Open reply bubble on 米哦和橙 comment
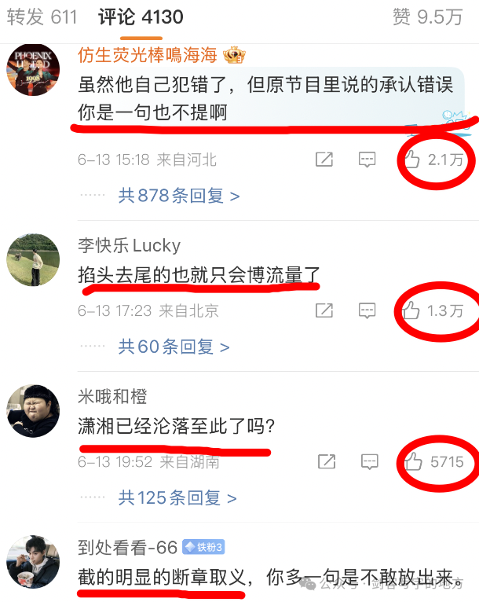 click(370, 462)
